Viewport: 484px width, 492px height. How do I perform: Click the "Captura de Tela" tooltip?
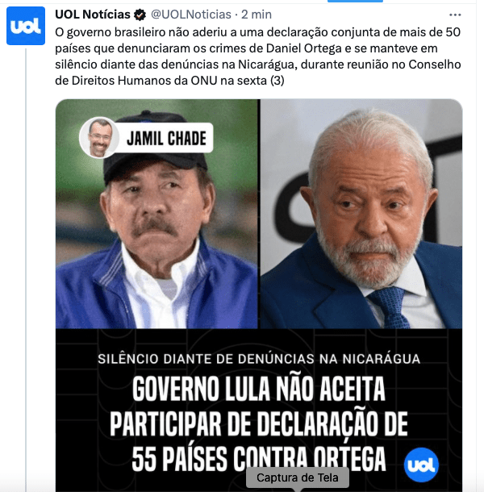tap(297, 477)
